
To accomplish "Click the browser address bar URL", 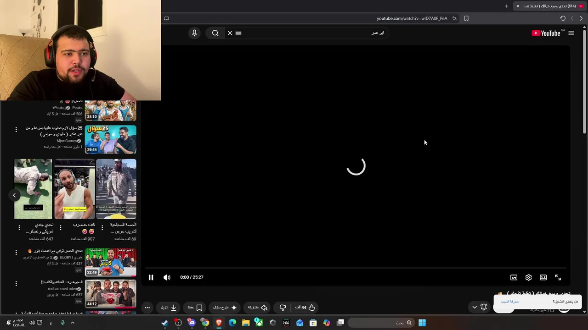I will tap(412, 18).
